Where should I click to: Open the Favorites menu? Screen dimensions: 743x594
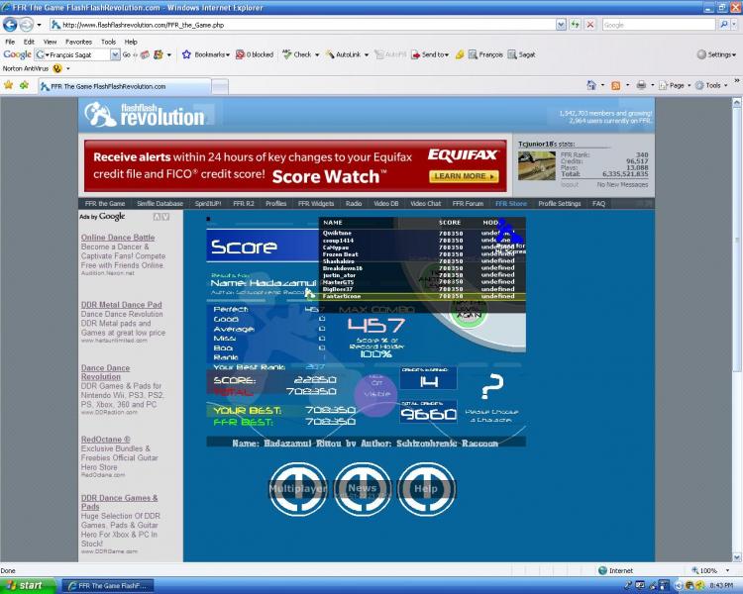click(78, 42)
